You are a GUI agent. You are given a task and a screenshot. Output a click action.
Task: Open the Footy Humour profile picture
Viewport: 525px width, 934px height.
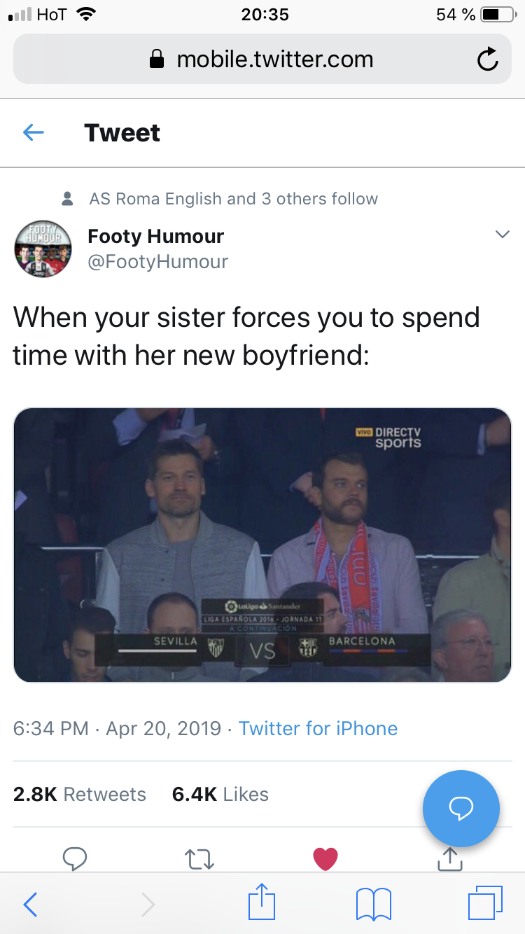click(x=43, y=249)
